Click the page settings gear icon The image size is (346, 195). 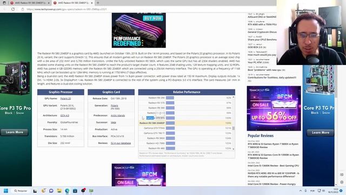click(x=342, y=182)
